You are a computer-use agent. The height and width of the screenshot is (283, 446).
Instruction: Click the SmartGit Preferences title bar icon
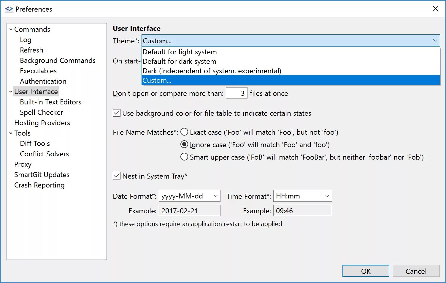(x=9, y=9)
